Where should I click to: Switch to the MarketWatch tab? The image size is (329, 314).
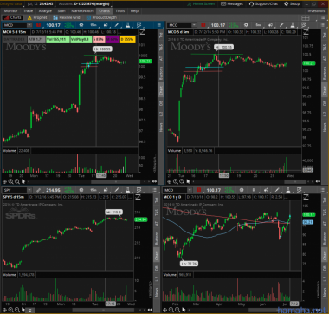pos(82,11)
